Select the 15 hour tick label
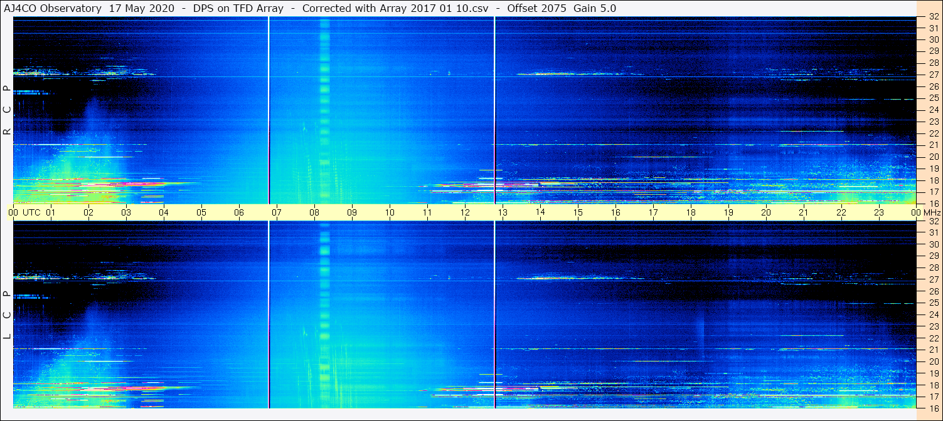 pos(578,212)
